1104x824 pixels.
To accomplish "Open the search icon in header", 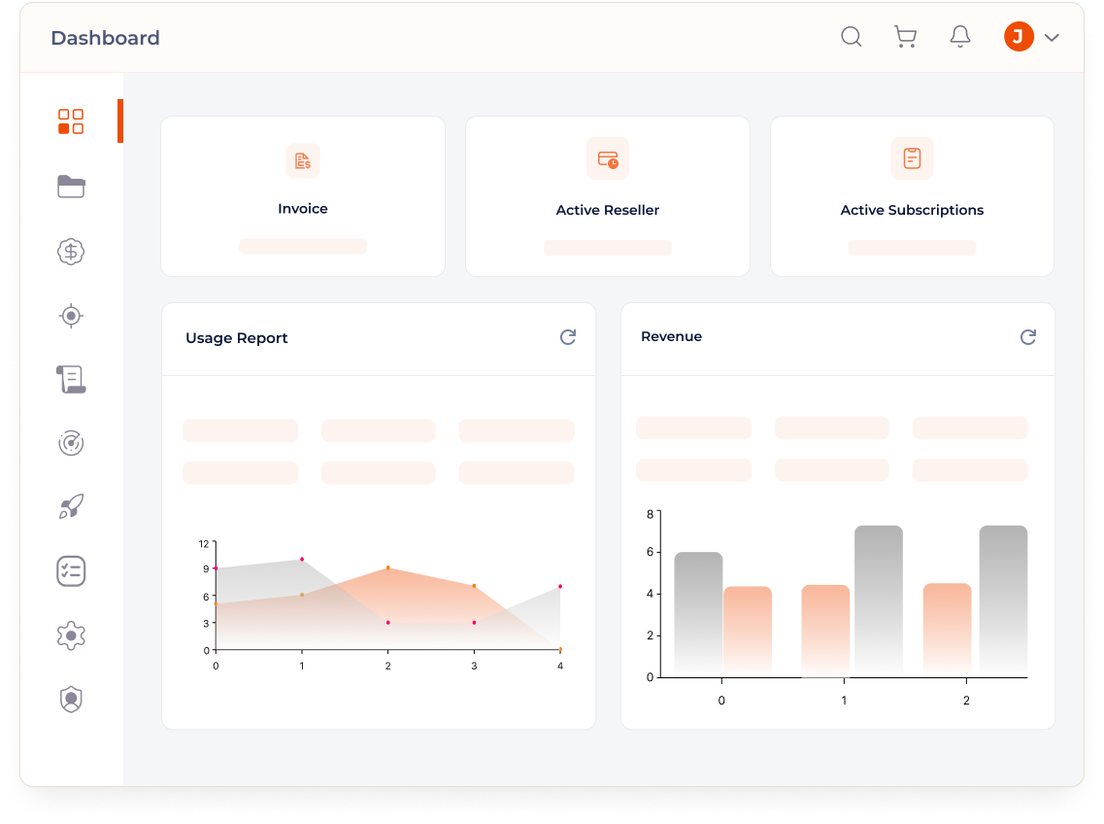I will (x=852, y=37).
